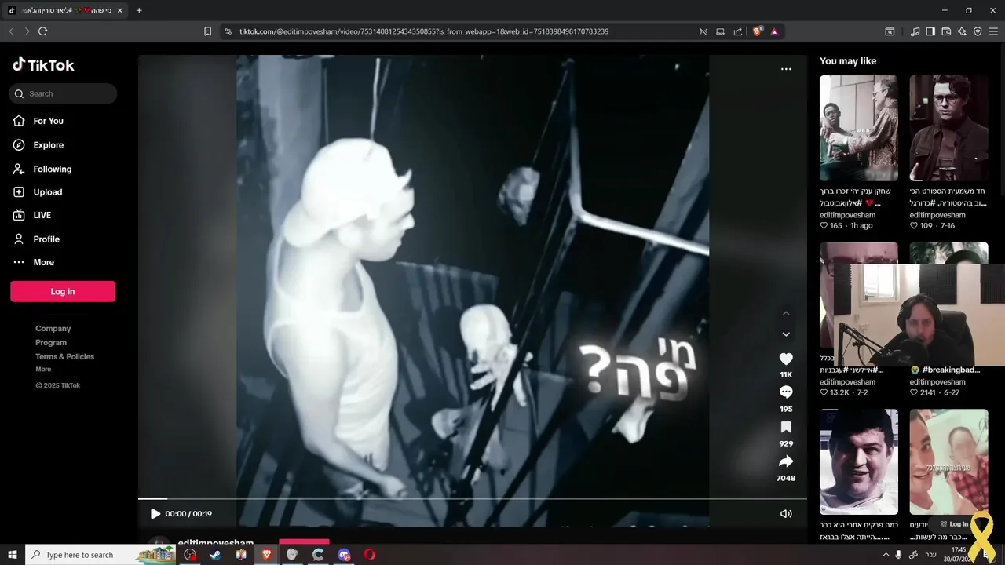Click the Windows taskbar search box
Viewport: 1005px width, 565px height.
(101, 555)
